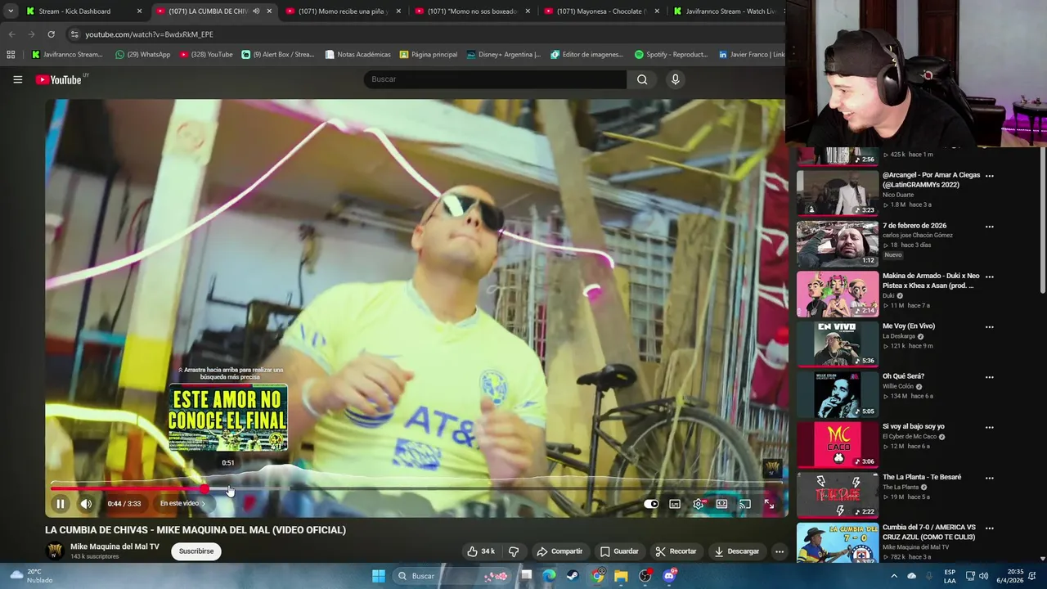The width and height of the screenshot is (1047, 589).
Task: Pause the video with the player pause button
Action: (60, 504)
